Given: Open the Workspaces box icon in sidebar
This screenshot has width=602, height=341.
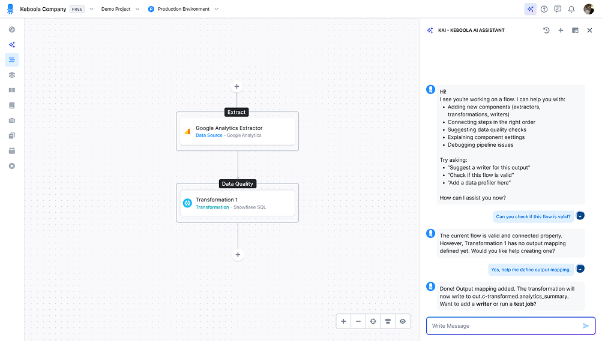Looking at the screenshot, I should point(12,151).
